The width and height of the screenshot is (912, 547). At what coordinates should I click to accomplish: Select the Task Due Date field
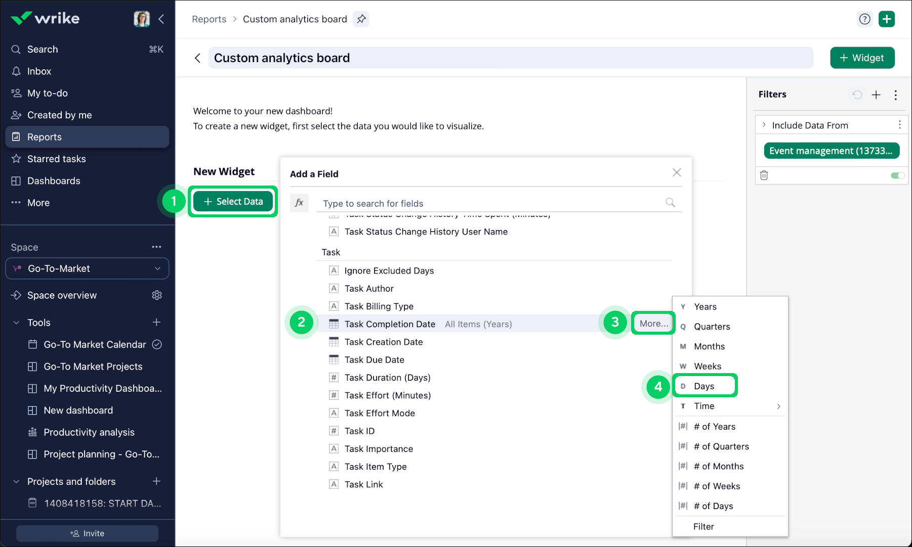pos(374,360)
